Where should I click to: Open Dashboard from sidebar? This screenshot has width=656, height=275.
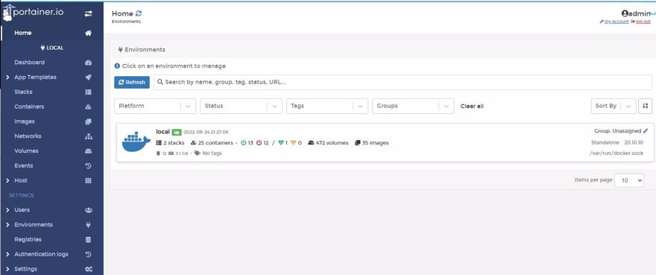(x=29, y=63)
